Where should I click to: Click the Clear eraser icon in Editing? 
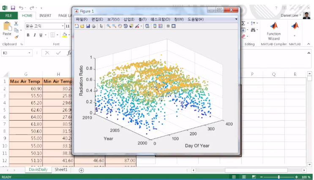243,36
